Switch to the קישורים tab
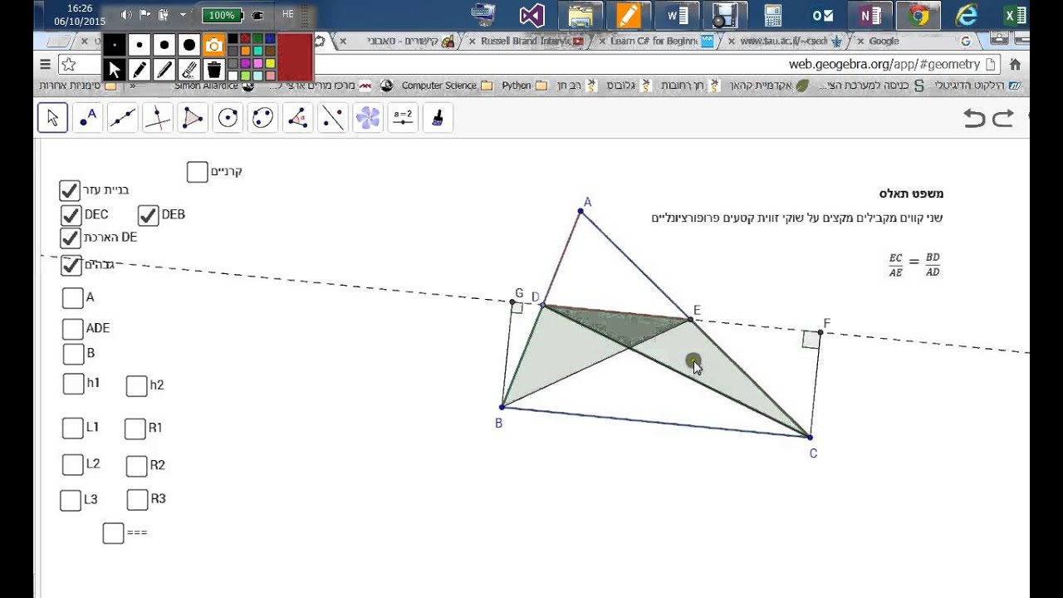The height and width of the screenshot is (598, 1063). (397, 41)
